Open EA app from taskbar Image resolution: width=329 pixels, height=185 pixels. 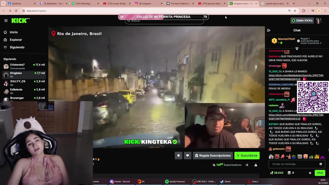pos(141,181)
